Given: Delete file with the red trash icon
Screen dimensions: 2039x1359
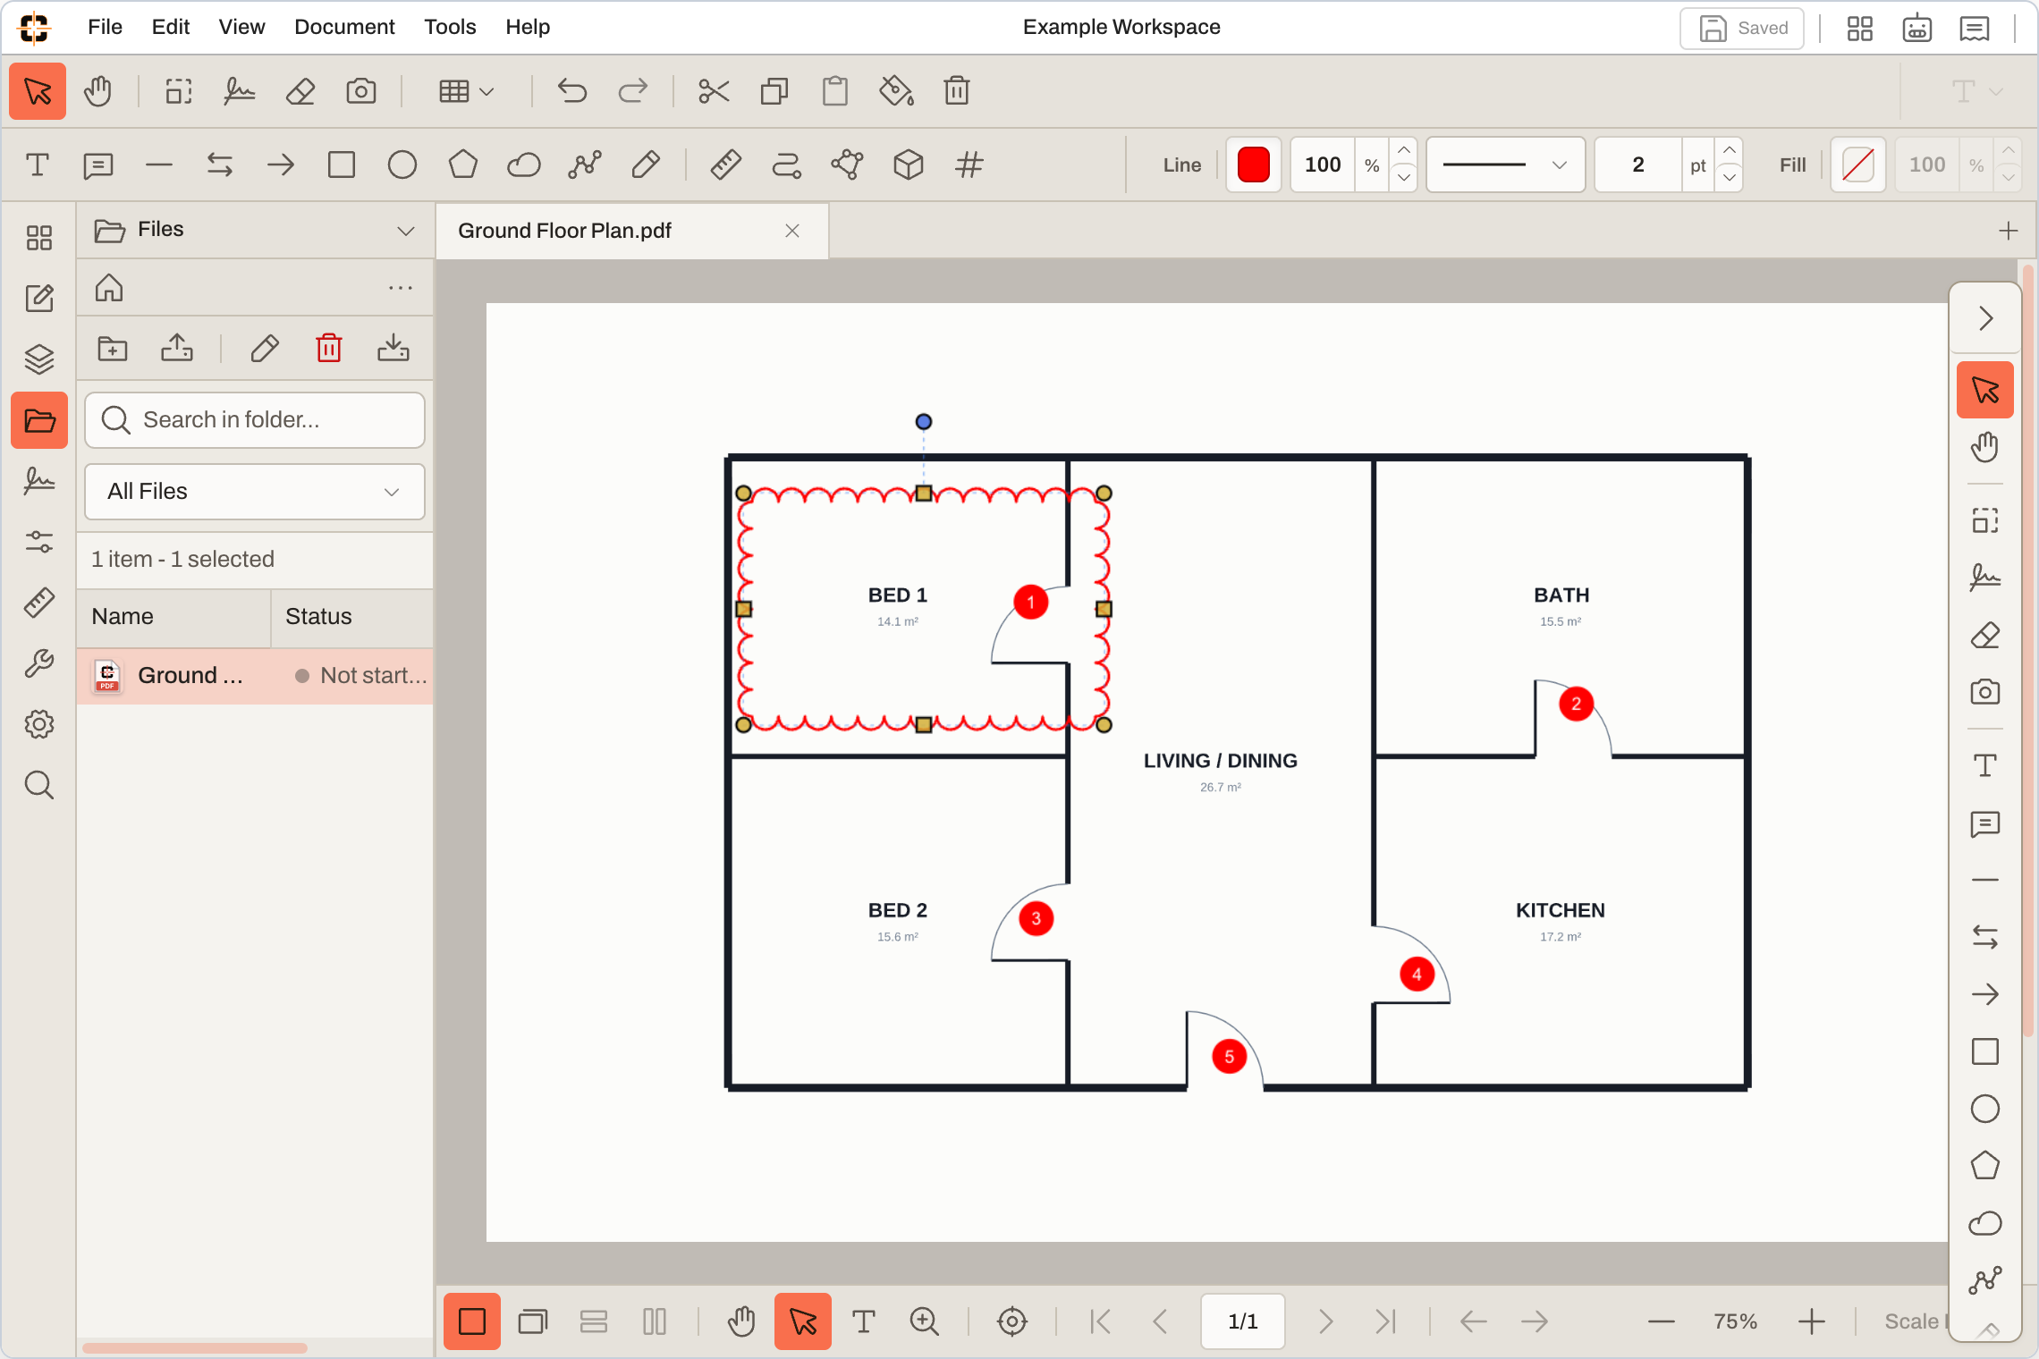Looking at the screenshot, I should pos(329,348).
